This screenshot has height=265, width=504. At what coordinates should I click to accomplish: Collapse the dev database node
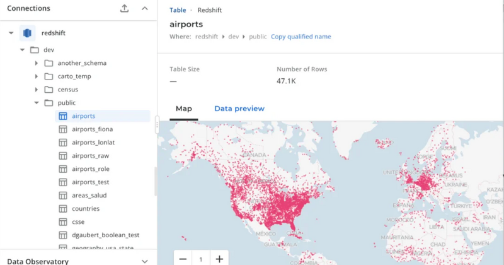(x=23, y=50)
